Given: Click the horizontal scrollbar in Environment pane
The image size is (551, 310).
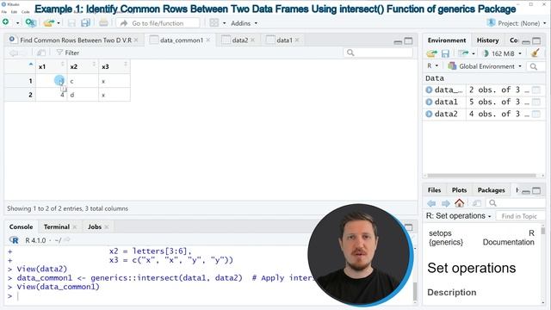Looking at the screenshot, I should [481, 176].
